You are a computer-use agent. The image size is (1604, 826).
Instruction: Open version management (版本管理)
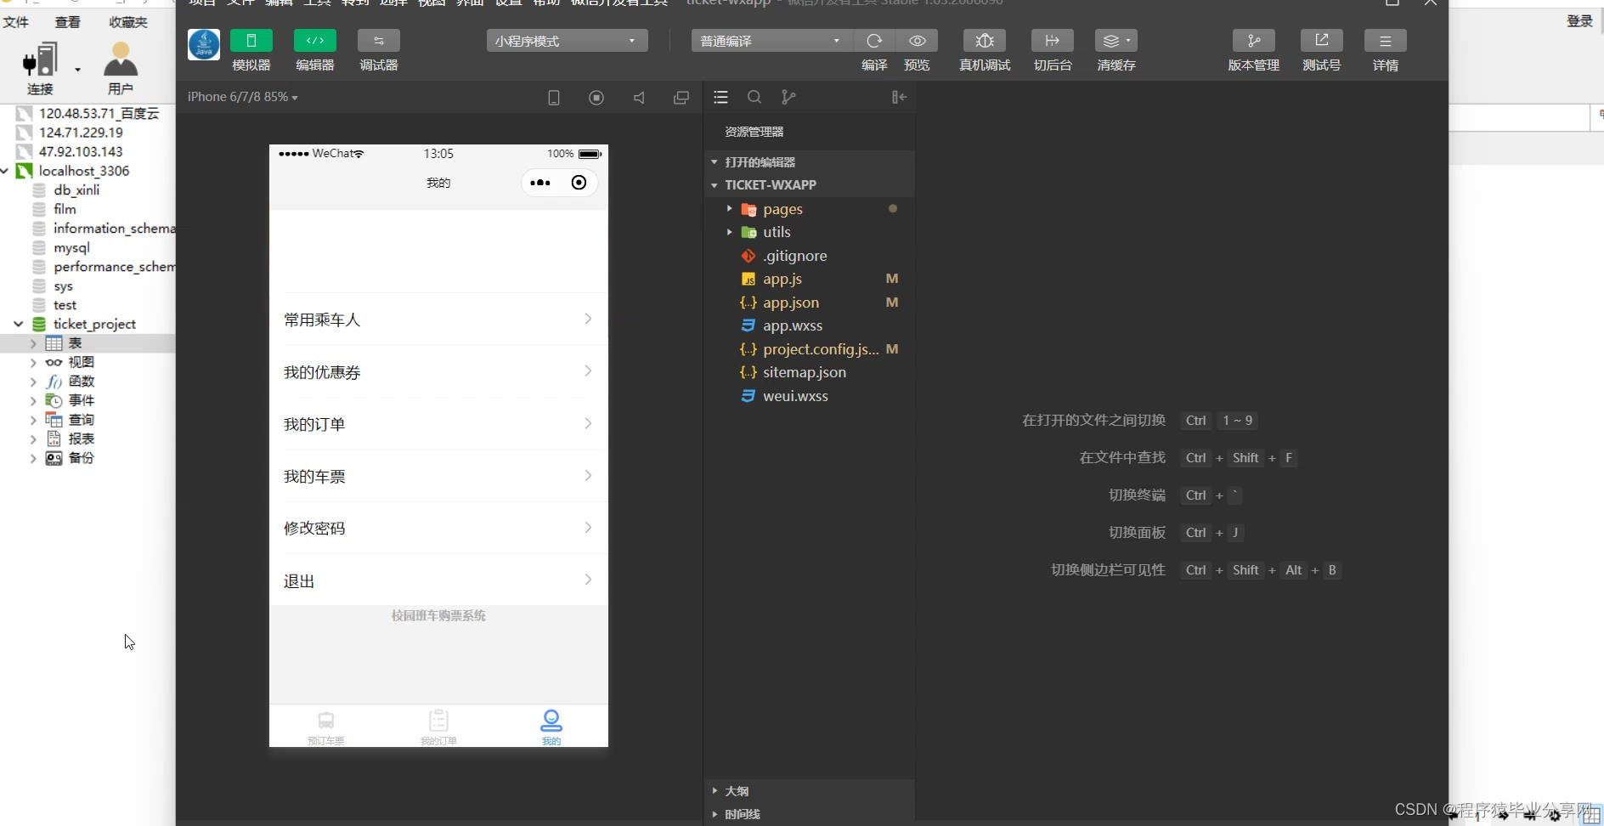tap(1254, 41)
